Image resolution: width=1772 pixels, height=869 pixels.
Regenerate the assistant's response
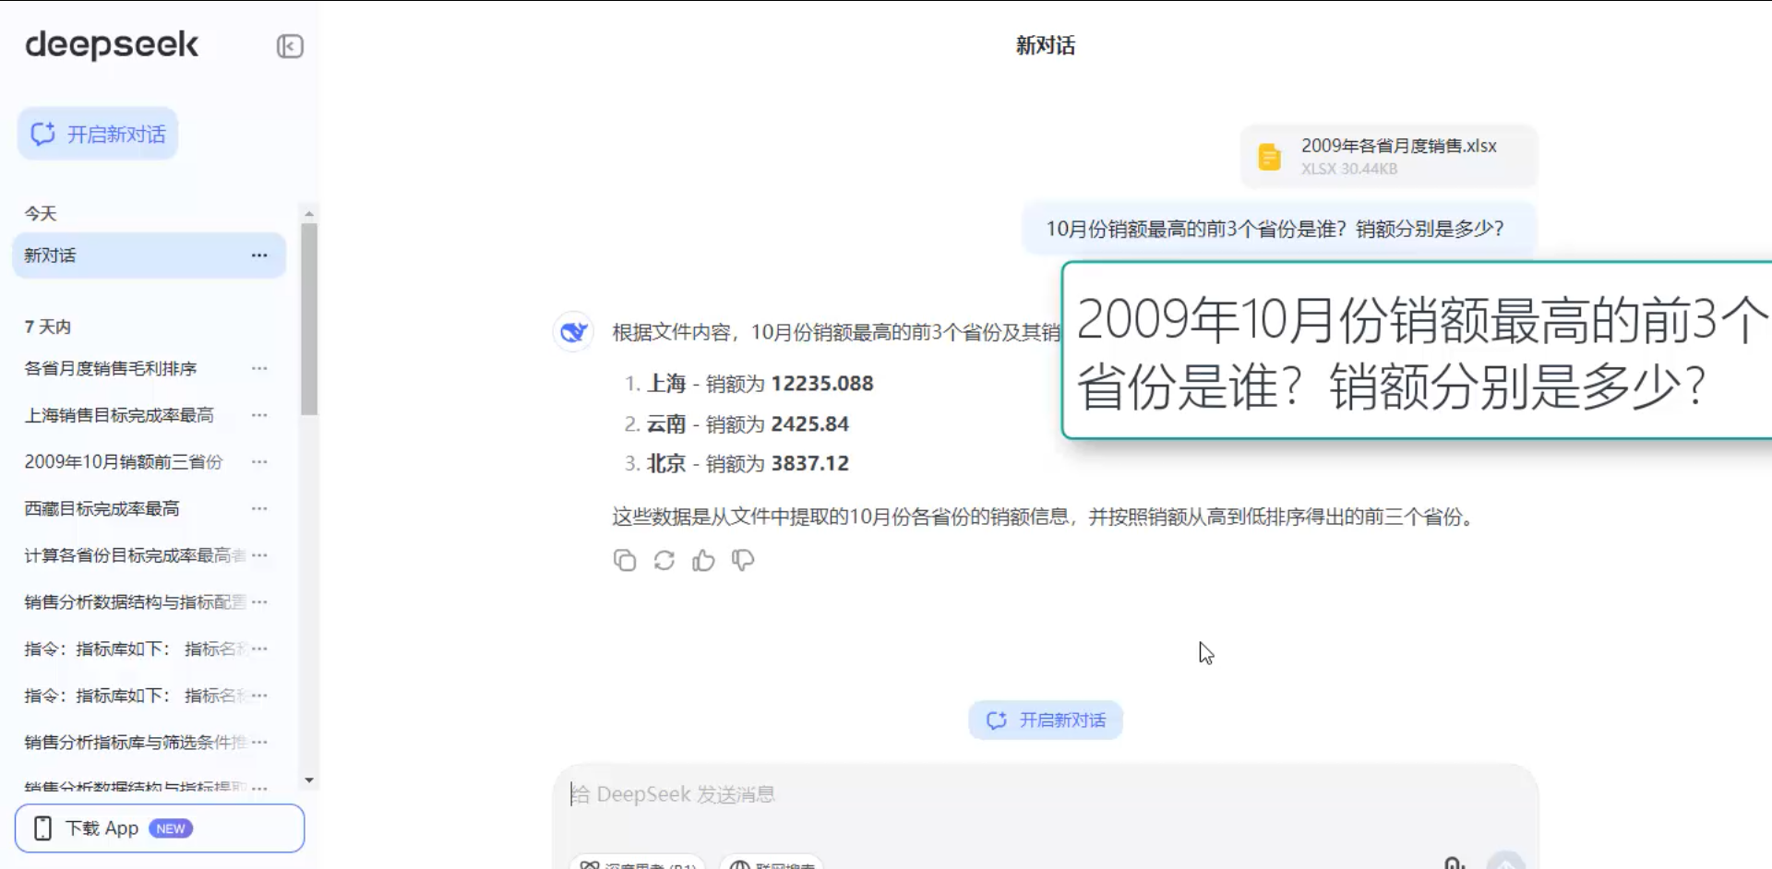(x=664, y=560)
